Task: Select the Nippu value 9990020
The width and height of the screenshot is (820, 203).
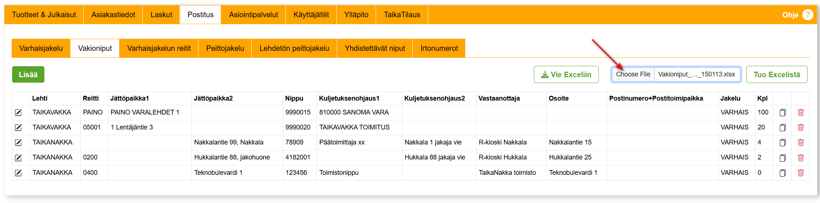Action: pos(298,127)
